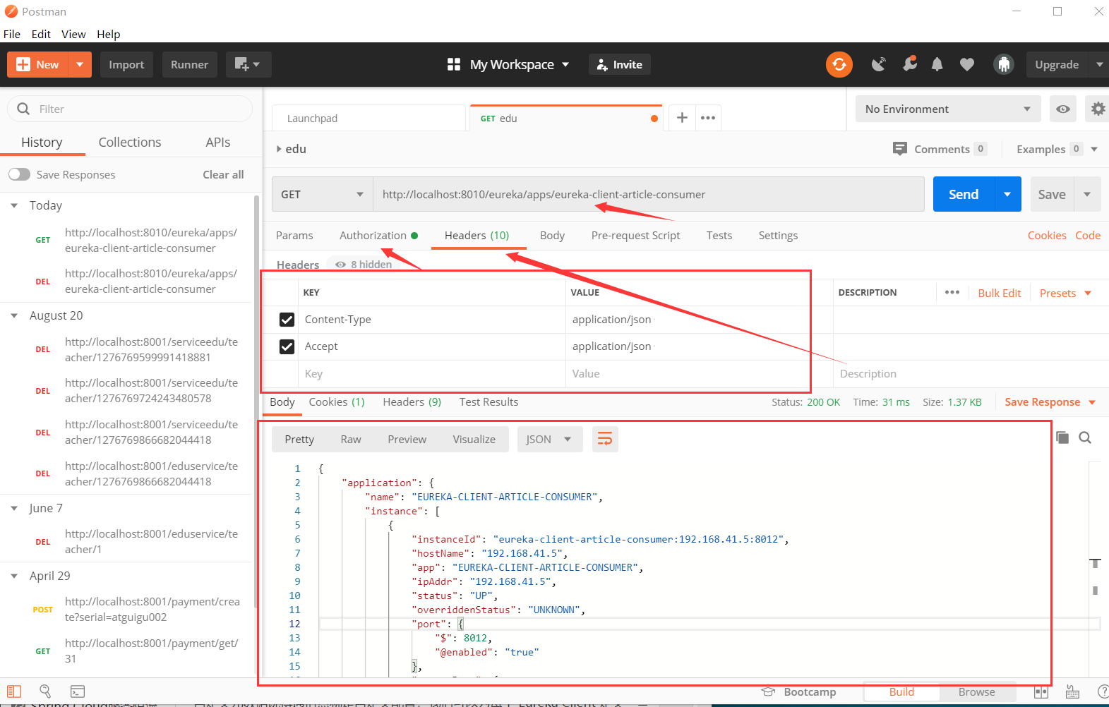This screenshot has width=1109, height=707.
Task: Show the 8 hidden headers
Action: point(364,265)
